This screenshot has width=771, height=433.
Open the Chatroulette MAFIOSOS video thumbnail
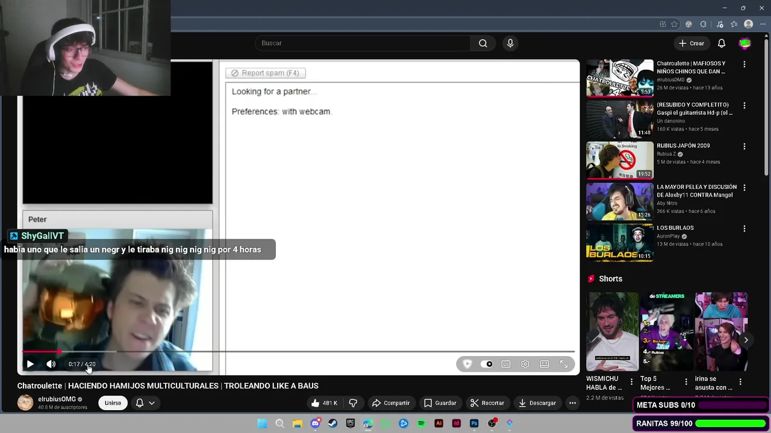point(620,78)
